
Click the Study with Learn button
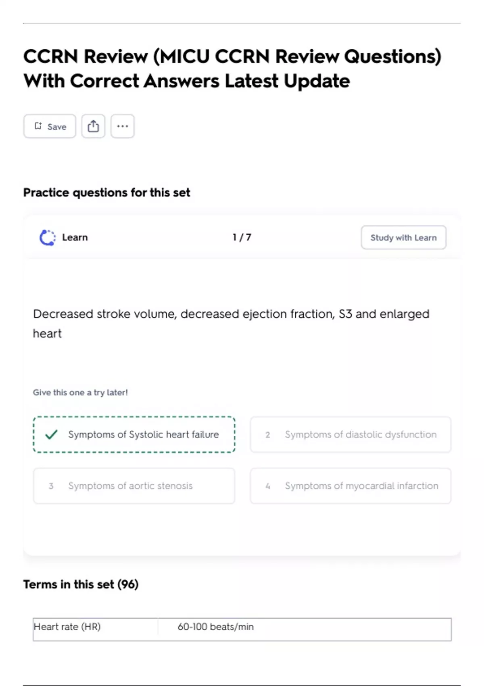click(x=403, y=237)
